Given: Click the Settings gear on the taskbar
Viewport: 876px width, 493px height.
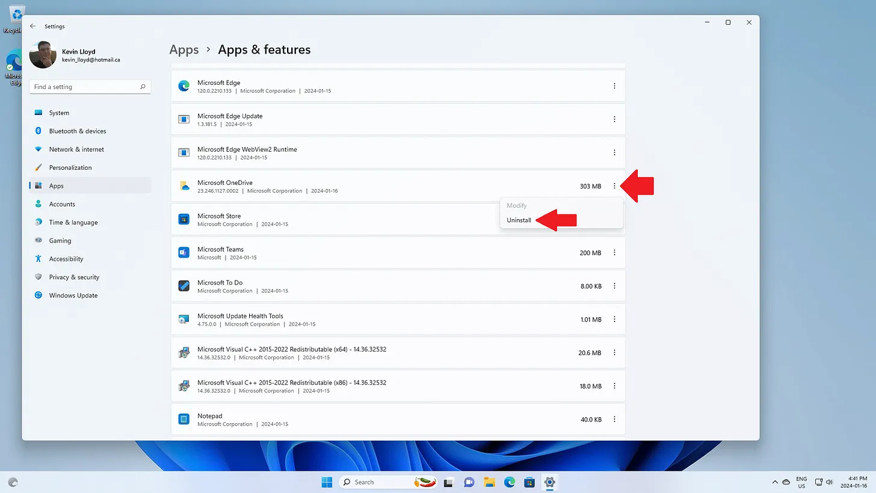Looking at the screenshot, I should tap(549, 482).
